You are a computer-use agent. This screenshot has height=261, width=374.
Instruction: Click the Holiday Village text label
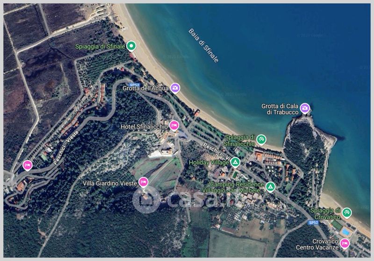tap(209, 162)
